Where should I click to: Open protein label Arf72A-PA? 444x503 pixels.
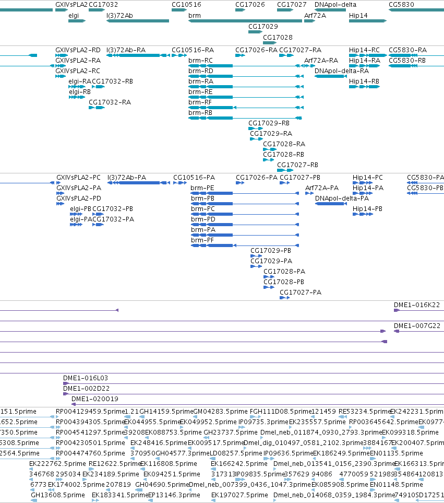pos(322,188)
